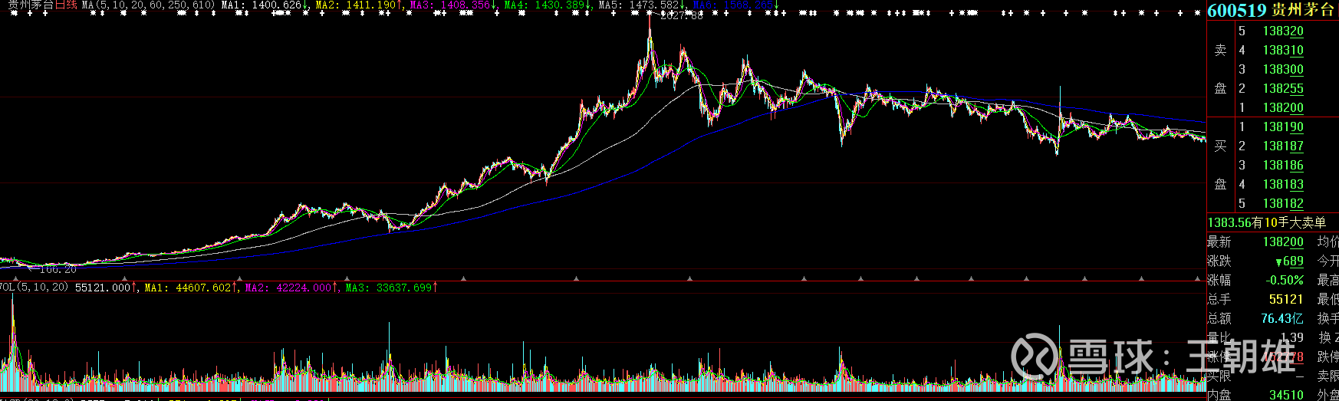Click the yellow MA2 1411.190 value
This screenshot has height=401, width=1339.
pyautogui.click(x=360, y=5)
